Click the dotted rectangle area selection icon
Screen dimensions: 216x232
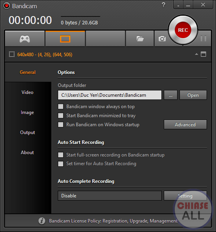point(12,54)
